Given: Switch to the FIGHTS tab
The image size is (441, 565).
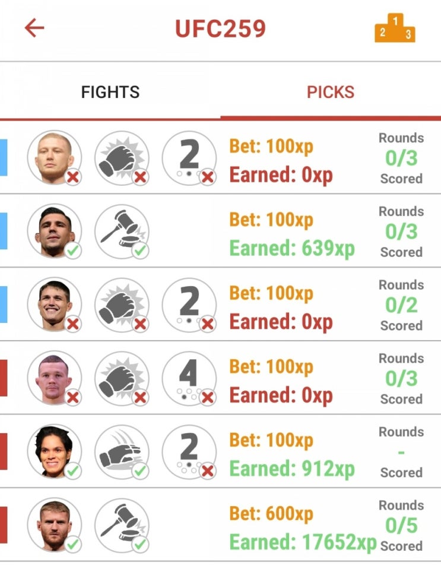Looking at the screenshot, I should click(x=110, y=92).
